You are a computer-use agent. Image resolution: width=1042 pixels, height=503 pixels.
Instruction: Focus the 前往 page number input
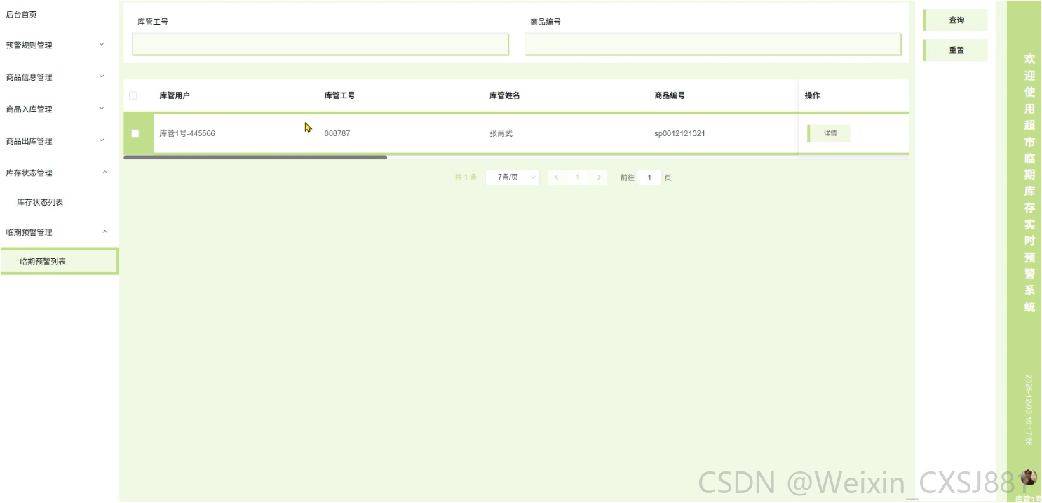649,178
